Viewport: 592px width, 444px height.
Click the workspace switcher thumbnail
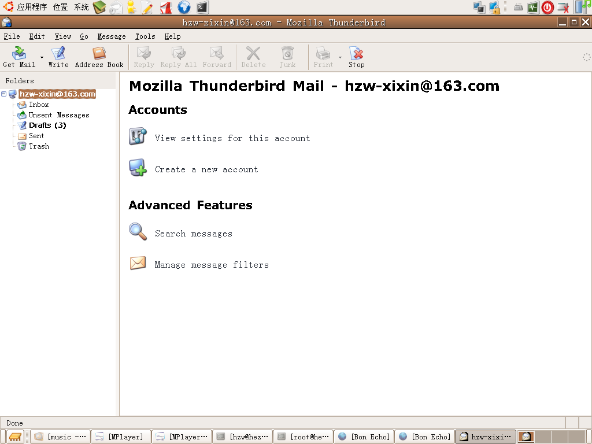pos(526,437)
